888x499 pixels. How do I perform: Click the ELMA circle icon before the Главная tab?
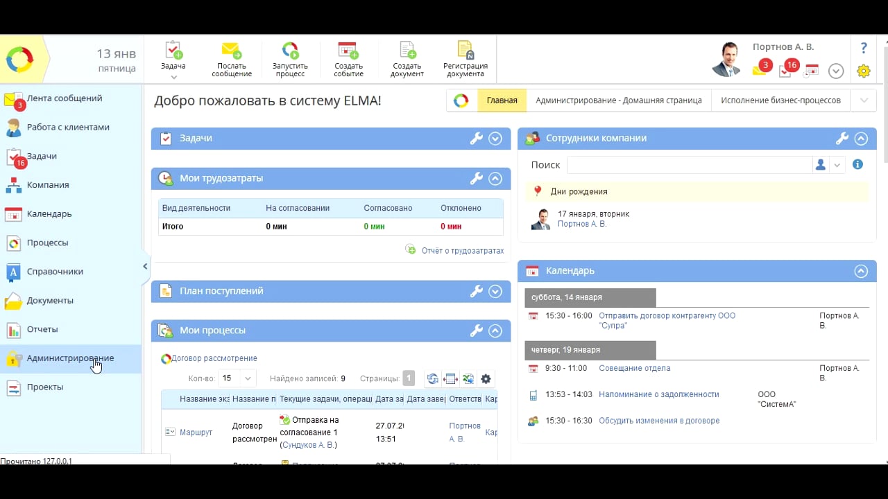point(461,100)
